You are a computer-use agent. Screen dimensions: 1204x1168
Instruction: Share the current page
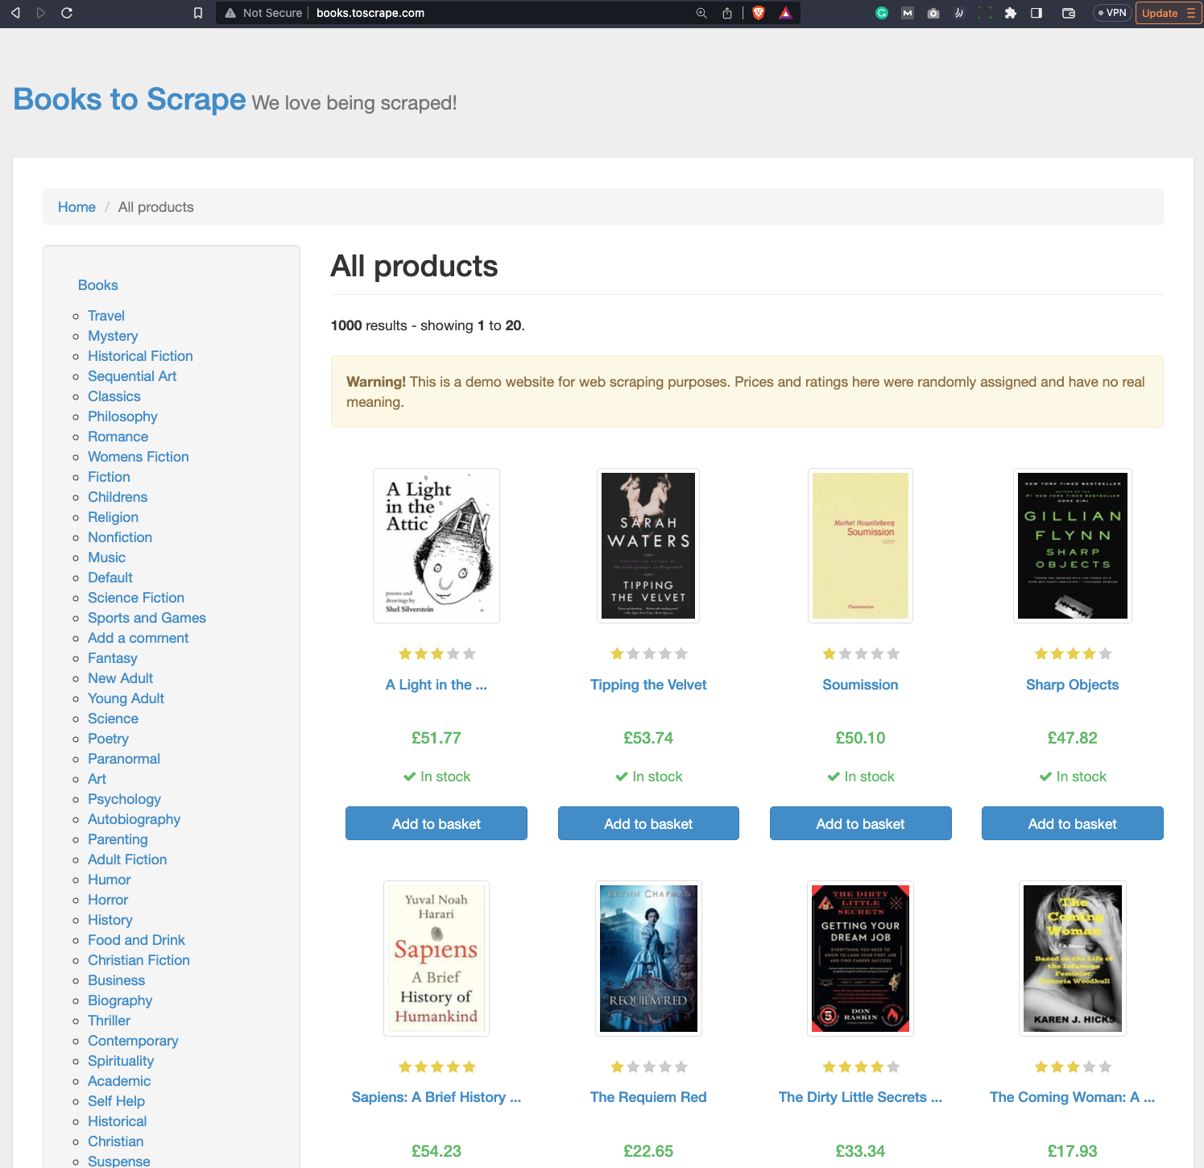click(727, 13)
